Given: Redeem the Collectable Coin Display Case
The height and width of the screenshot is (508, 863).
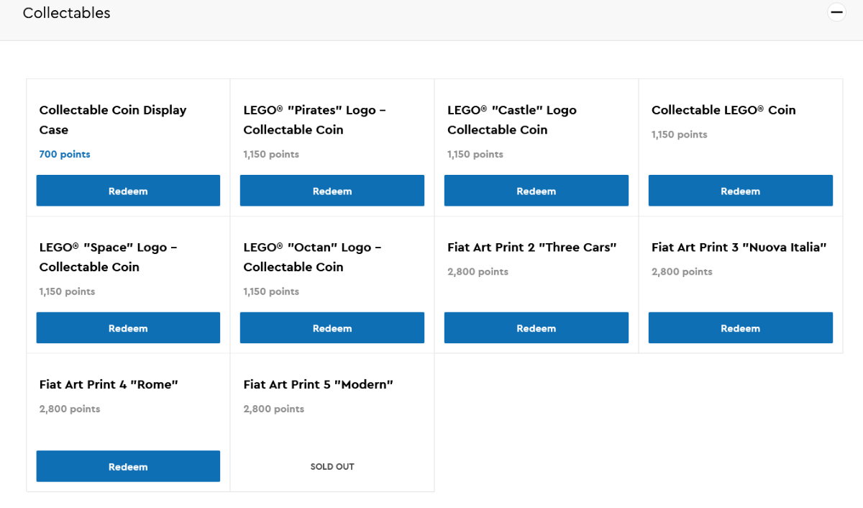Looking at the screenshot, I should click(x=128, y=191).
